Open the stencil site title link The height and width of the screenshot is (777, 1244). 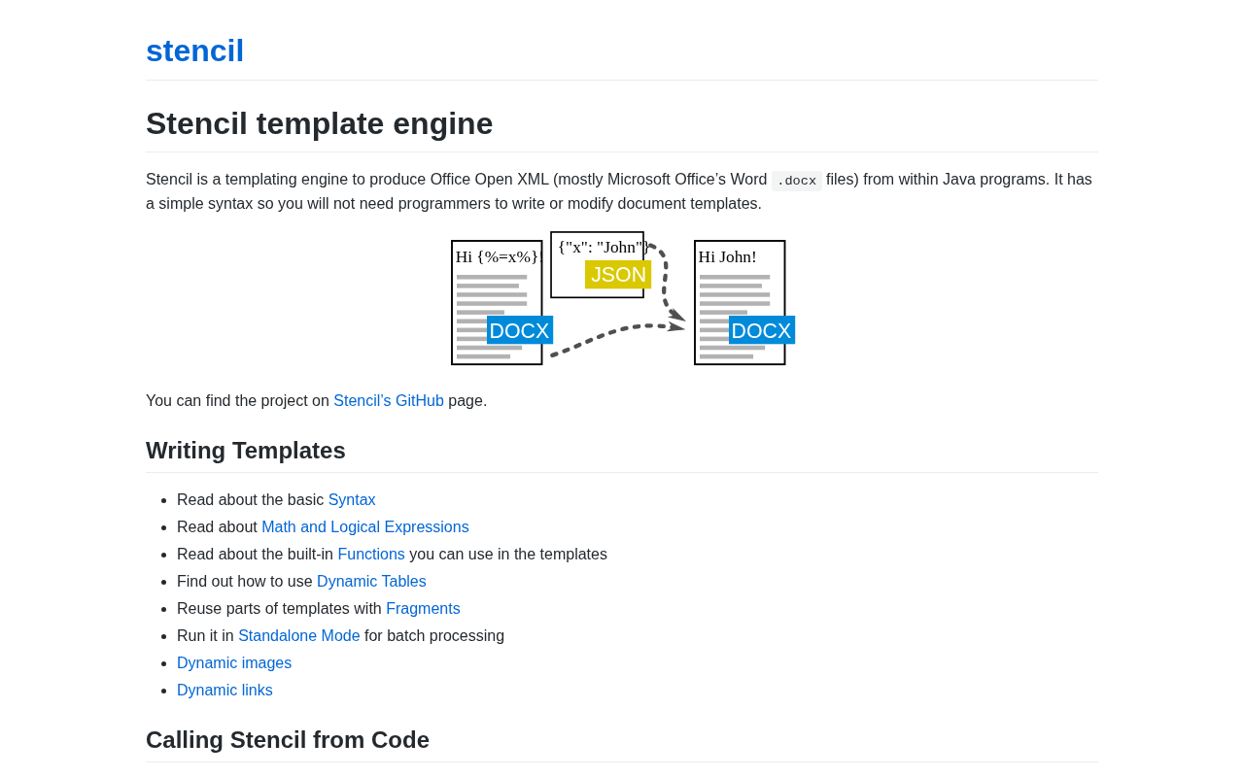coord(194,51)
